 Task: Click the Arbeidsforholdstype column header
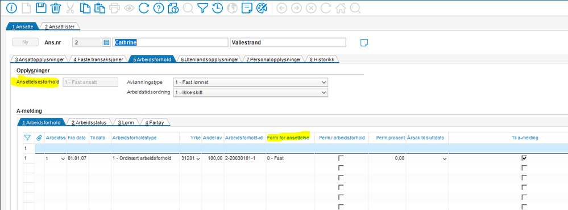(x=145, y=138)
